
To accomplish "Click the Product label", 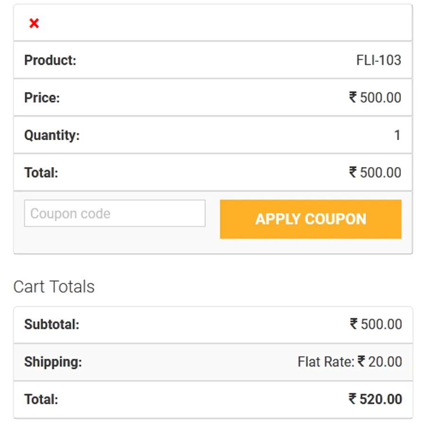I will pyautogui.click(x=50, y=60).
